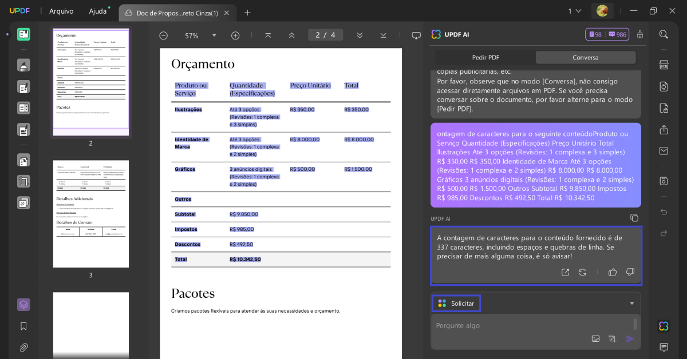The height and width of the screenshot is (359, 687).
Task: Click the thumbs up like icon
Action: (x=613, y=272)
